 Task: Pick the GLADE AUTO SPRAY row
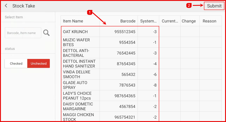(75, 85)
